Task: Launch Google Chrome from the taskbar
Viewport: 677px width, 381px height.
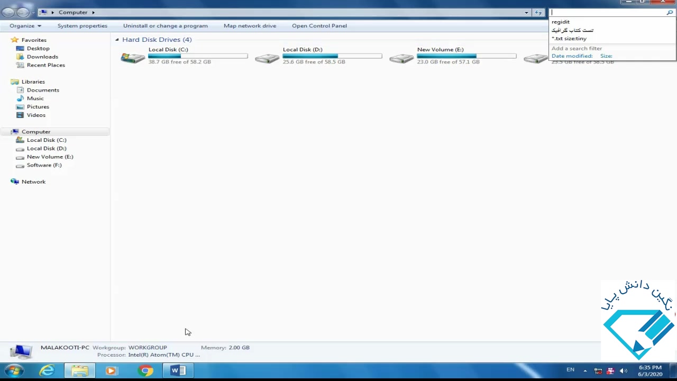Action: 145,370
